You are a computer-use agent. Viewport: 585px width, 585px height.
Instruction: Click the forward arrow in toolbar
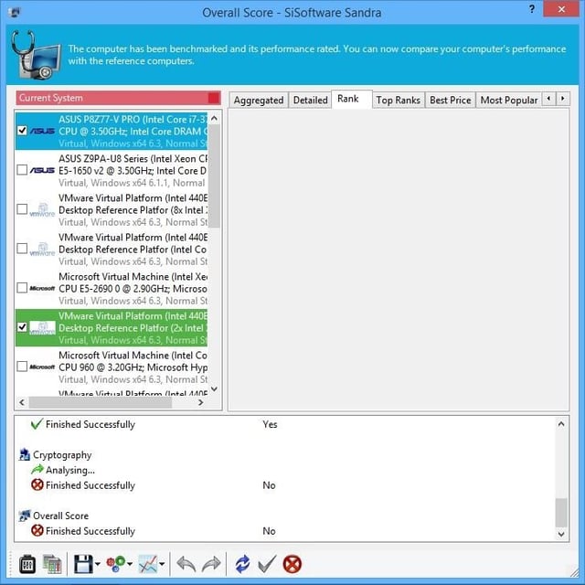(211, 564)
